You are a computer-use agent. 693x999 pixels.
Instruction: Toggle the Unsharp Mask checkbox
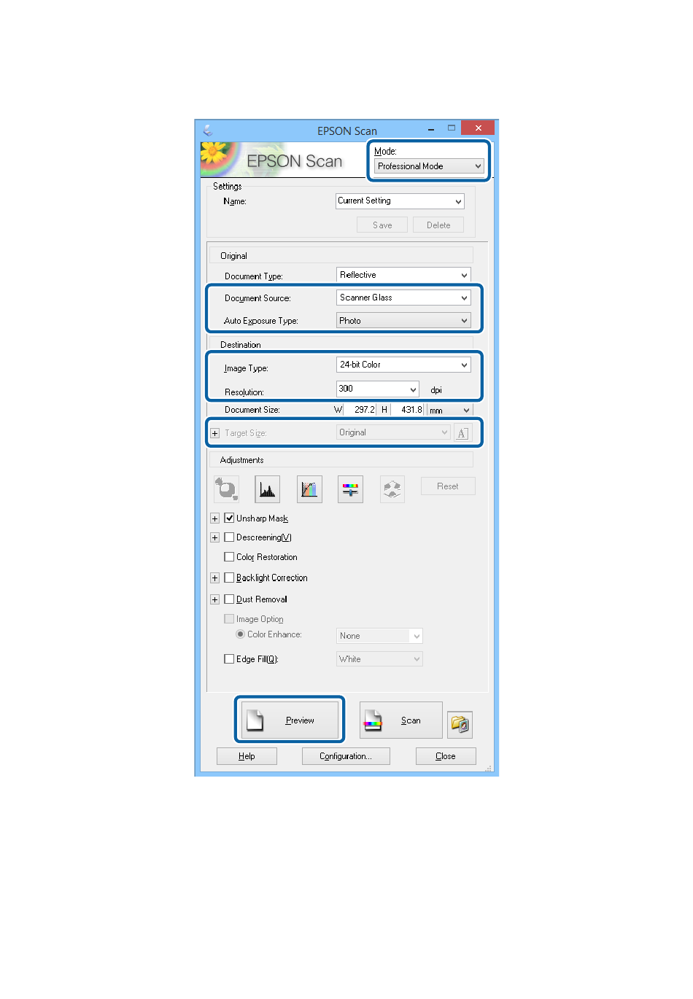(x=229, y=518)
